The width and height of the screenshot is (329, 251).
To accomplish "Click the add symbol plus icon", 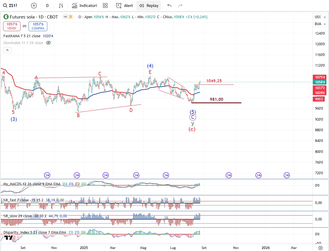I will click(x=34, y=5).
